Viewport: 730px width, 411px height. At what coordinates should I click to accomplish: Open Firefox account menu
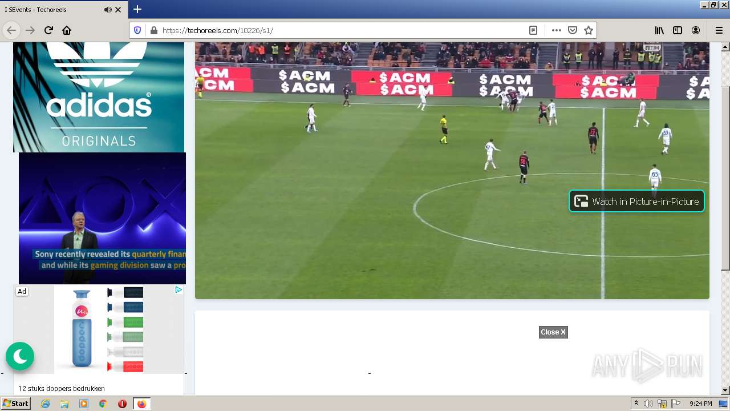click(696, 30)
